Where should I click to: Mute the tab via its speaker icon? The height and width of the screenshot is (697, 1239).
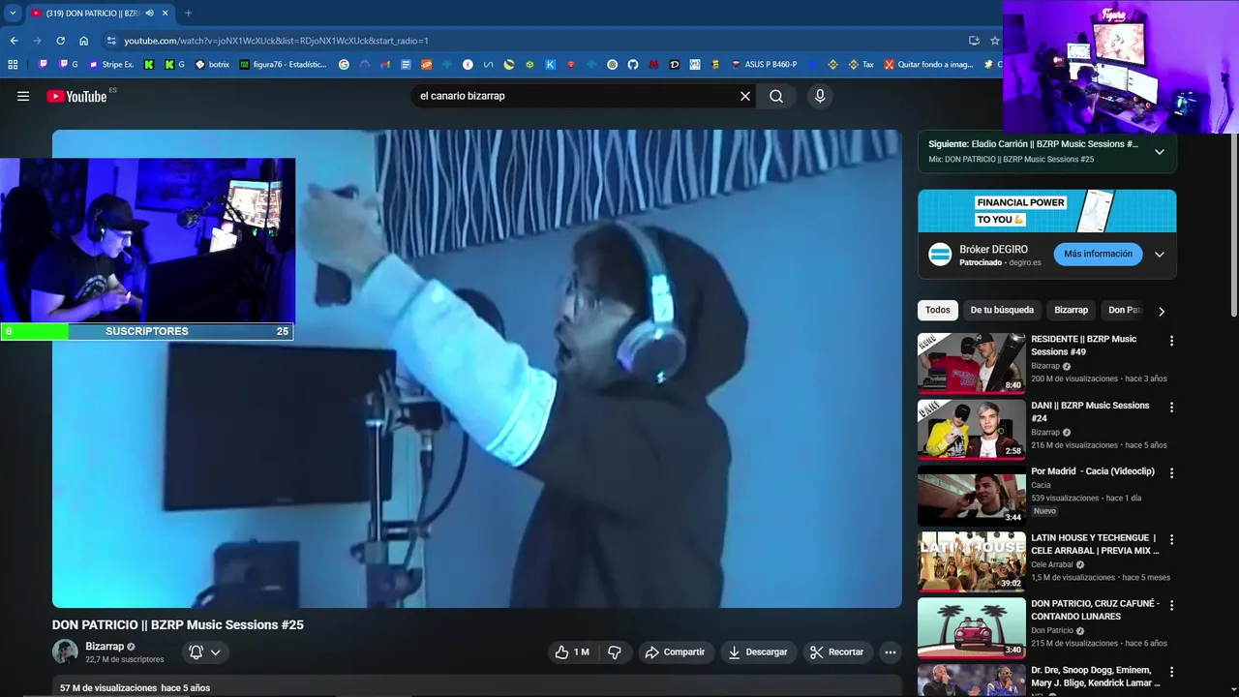point(149,14)
